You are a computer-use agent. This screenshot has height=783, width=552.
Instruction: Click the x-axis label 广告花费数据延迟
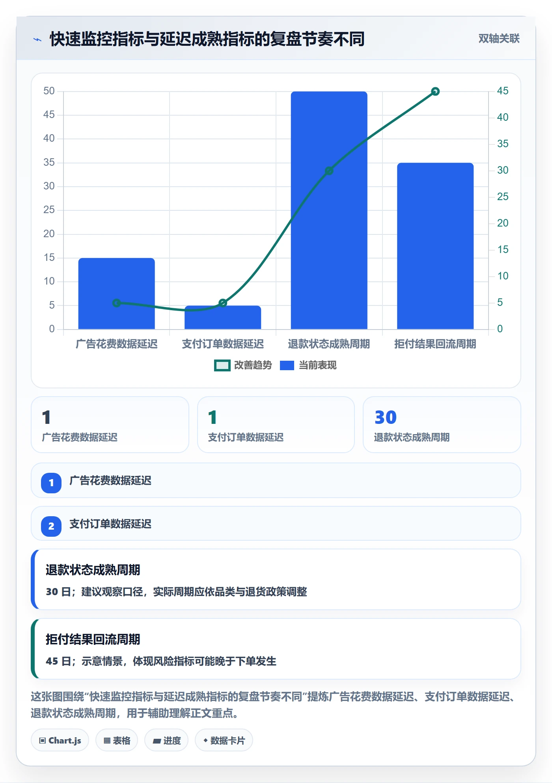[x=117, y=344]
